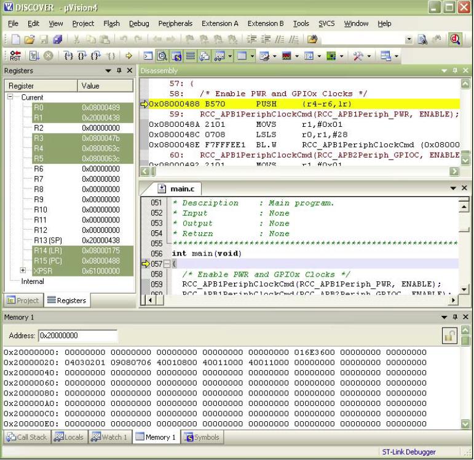Open the Project menu

[83, 23]
